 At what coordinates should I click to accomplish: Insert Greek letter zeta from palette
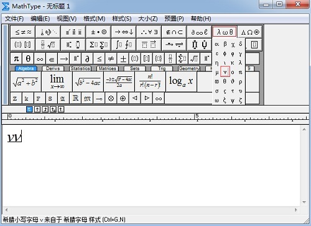point(240,101)
